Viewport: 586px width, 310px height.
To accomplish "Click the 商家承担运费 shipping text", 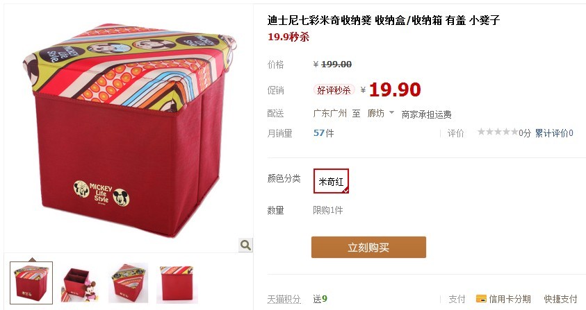I will tap(426, 114).
